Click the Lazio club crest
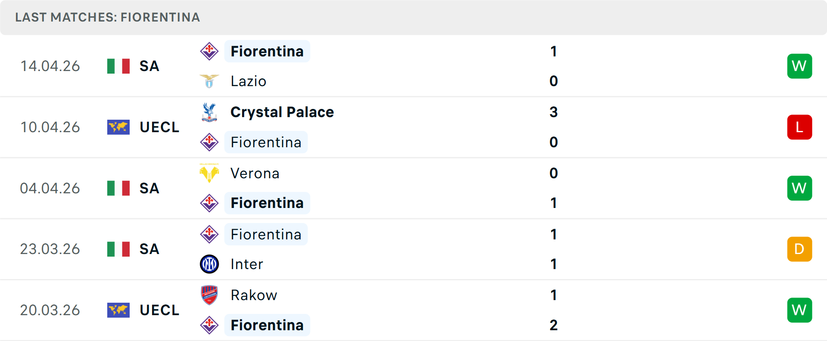This screenshot has width=827, height=341. (209, 81)
